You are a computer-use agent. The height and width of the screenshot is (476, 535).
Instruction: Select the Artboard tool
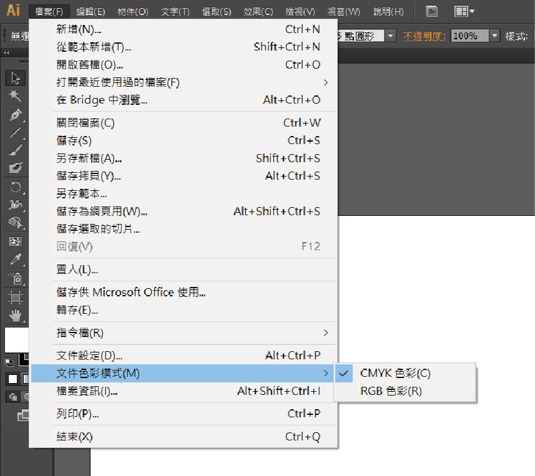click(x=16, y=296)
